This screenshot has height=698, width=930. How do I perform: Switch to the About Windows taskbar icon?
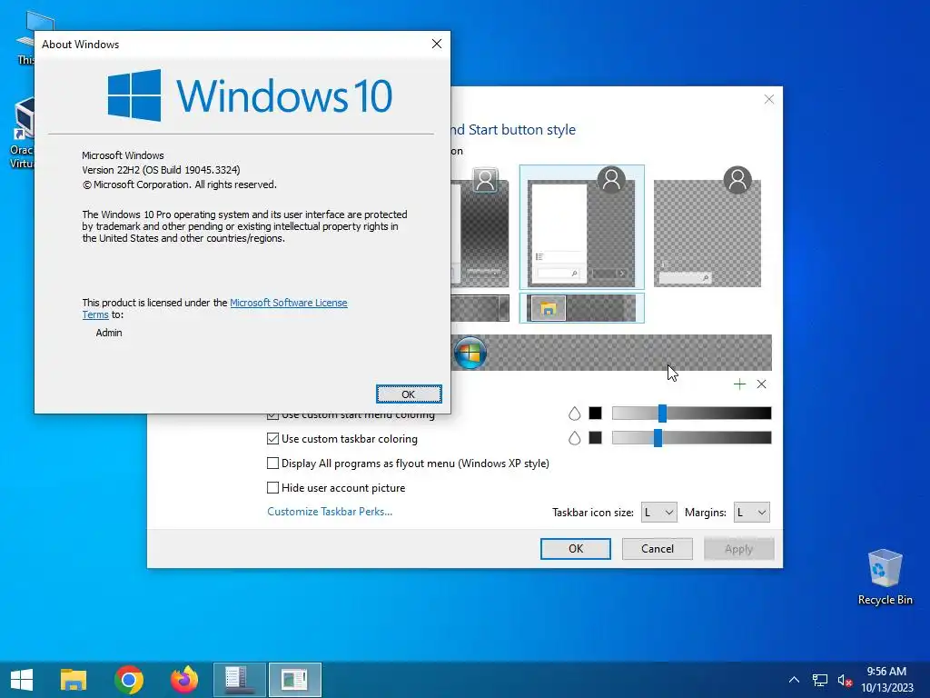click(295, 680)
